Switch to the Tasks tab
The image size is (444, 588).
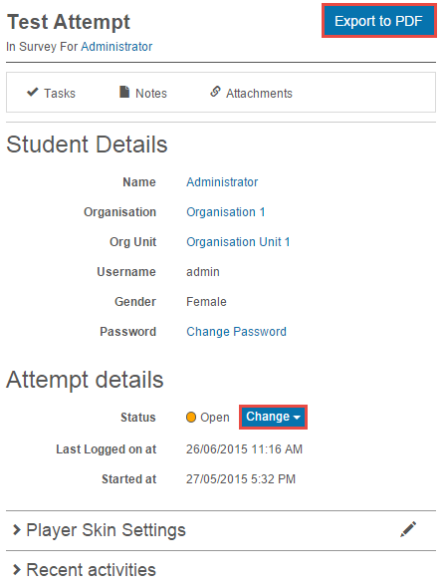coord(51,93)
